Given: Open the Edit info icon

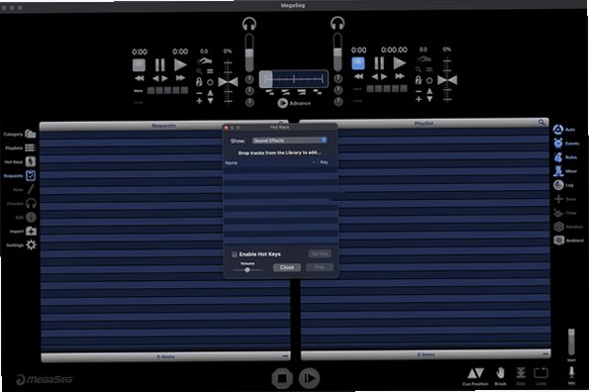Looking at the screenshot, I should click(31, 217).
